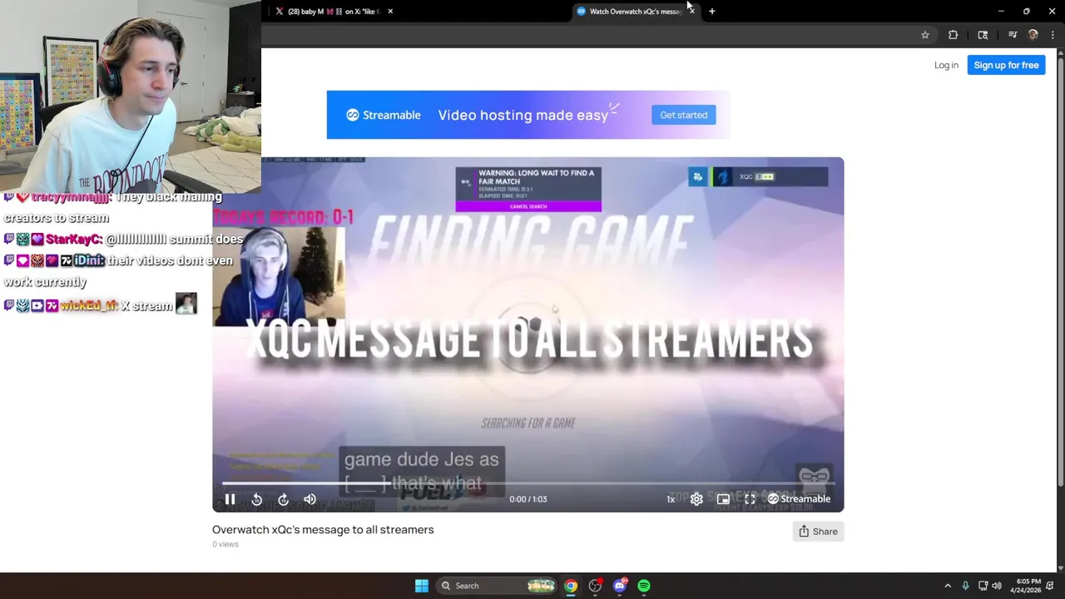Open Spotify from the taskbar

pos(644,586)
